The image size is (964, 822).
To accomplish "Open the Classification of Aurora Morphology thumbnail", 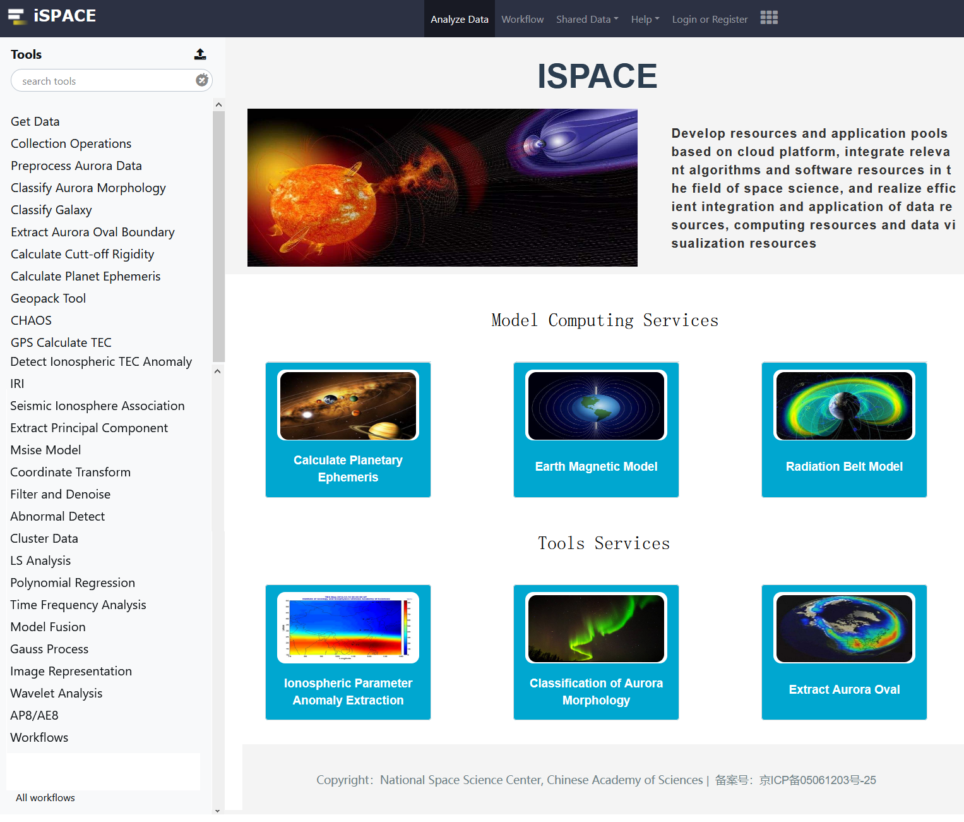I will click(596, 628).
